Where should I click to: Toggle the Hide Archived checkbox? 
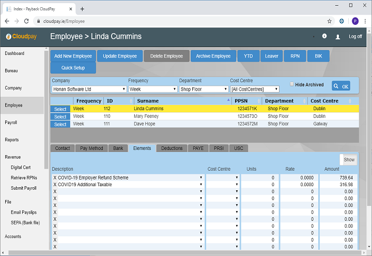[292, 84]
